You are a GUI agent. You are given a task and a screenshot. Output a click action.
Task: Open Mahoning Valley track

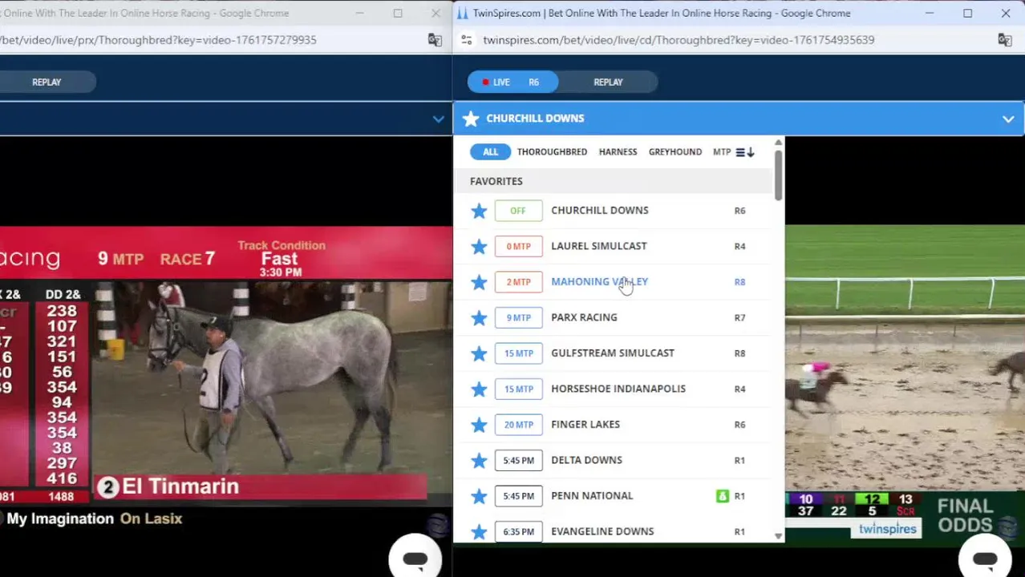point(599,281)
